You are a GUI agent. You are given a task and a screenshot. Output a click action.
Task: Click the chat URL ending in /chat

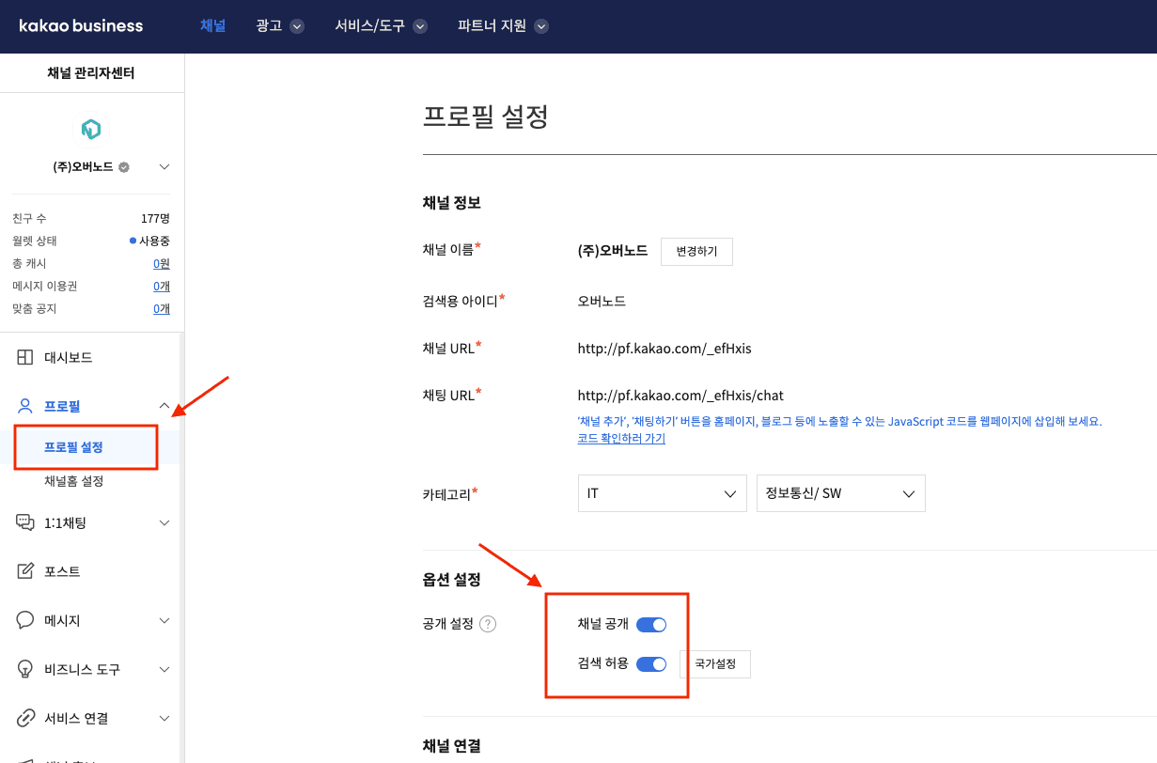680,396
